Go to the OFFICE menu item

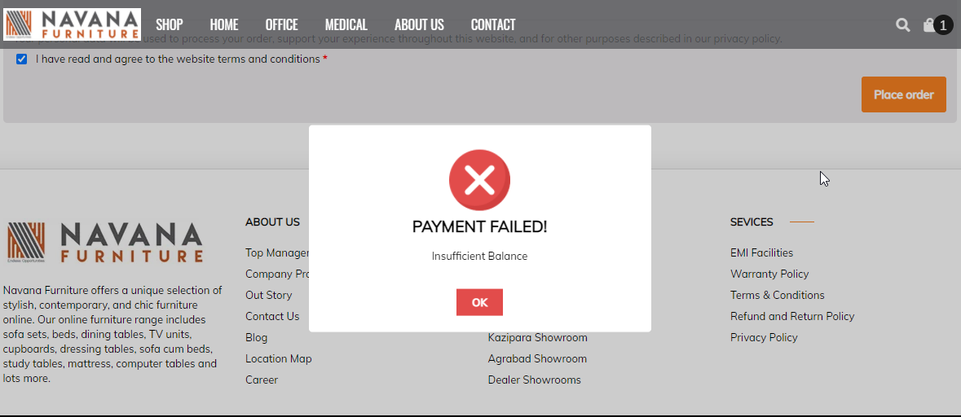(x=281, y=25)
